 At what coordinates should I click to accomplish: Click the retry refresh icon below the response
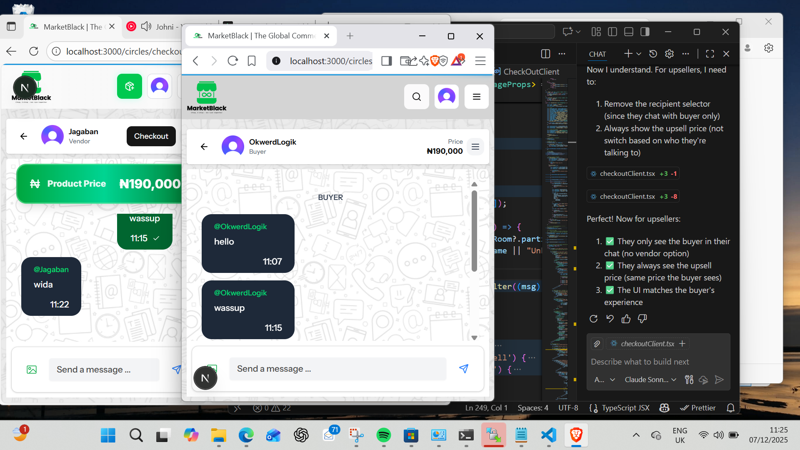pyautogui.click(x=593, y=319)
